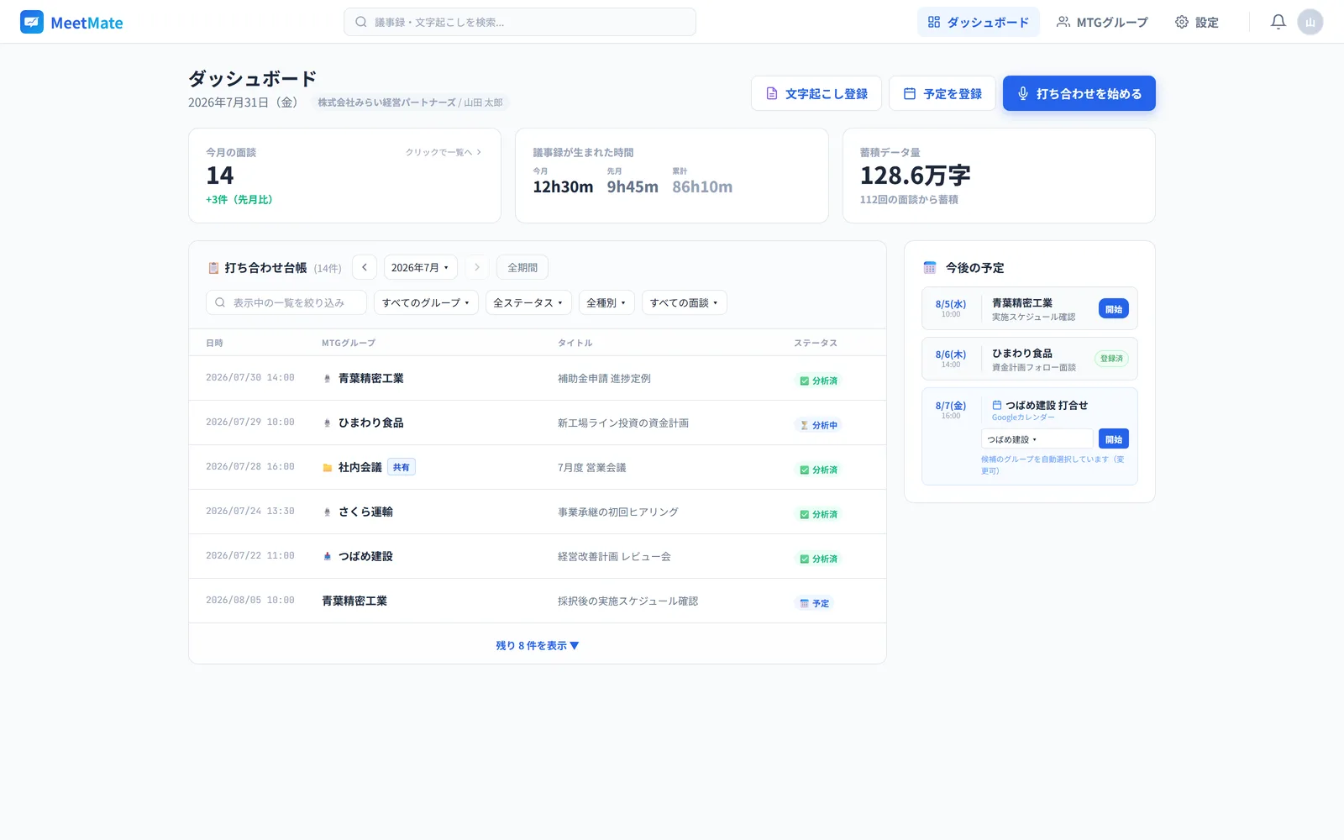1344x840 pixels.
Task: Expand list with 残り 8 件を表示
Action: pyautogui.click(x=538, y=646)
